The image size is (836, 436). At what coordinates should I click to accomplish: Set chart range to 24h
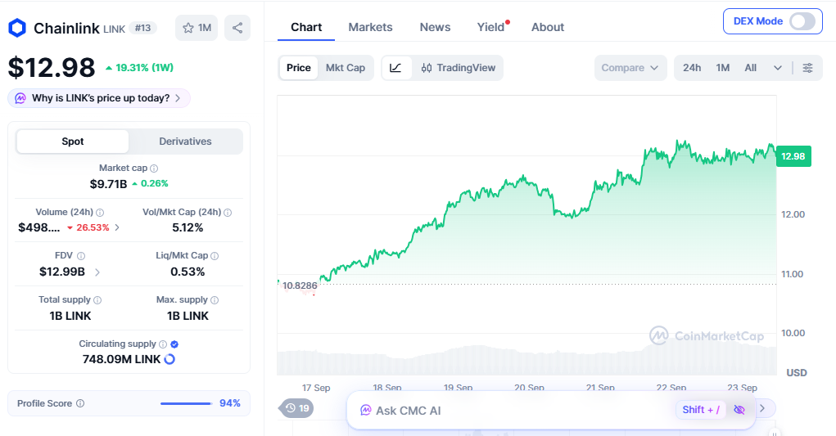click(692, 68)
